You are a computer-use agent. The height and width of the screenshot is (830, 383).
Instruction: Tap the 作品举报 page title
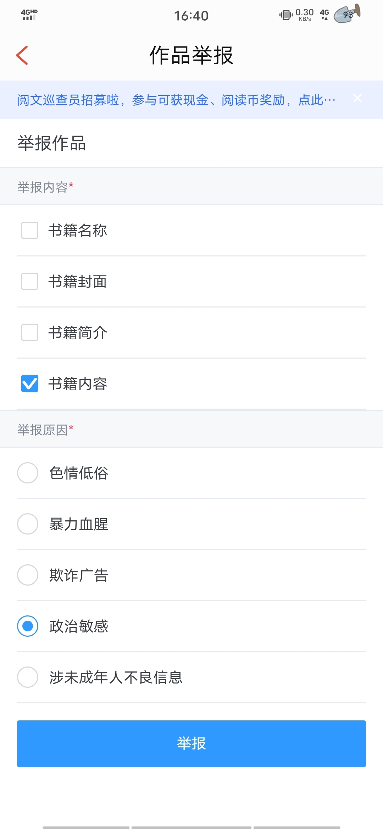[x=191, y=55]
